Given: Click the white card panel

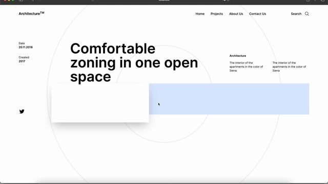Looking at the screenshot, I should (x=100, y=103).
